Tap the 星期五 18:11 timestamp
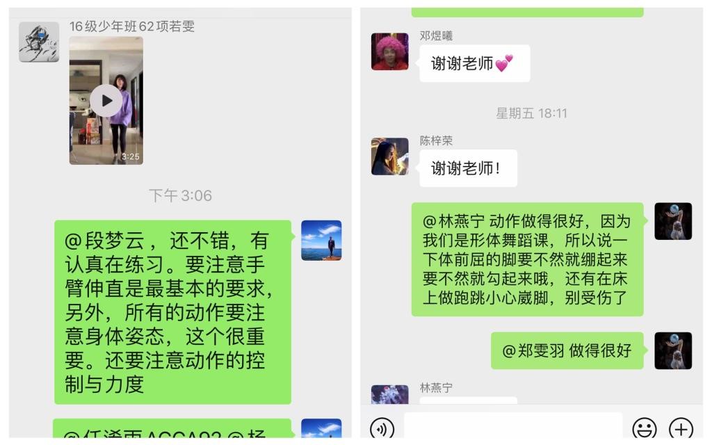The width and height of the screenshot is (712, 445). (531, 113)
